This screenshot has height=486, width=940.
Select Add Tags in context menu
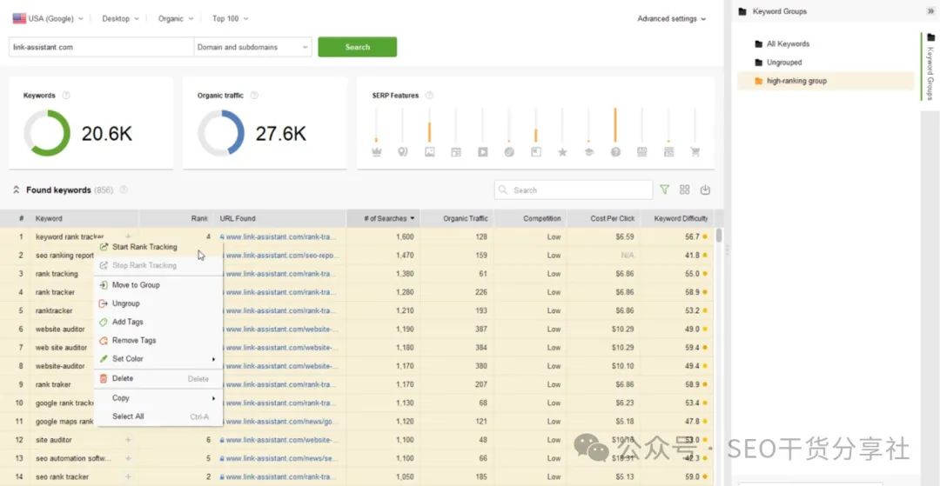158,322
